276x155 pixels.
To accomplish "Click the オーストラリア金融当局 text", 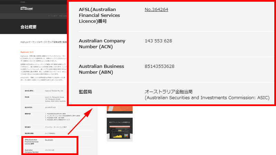I will point(169,92).
